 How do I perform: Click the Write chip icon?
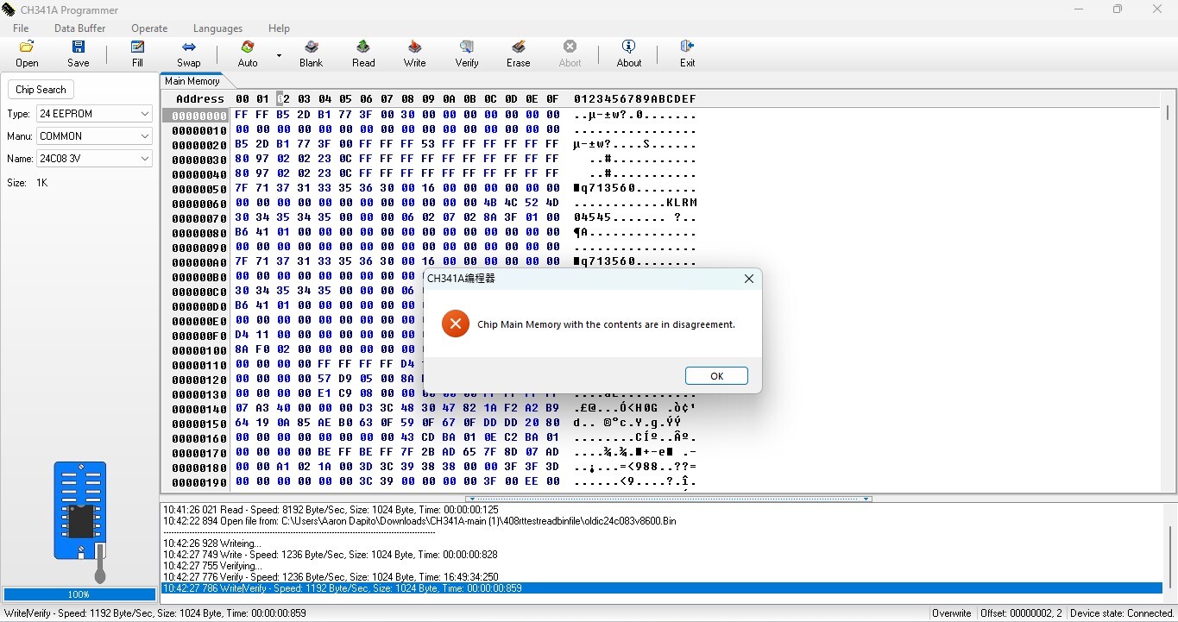[414, 53]
